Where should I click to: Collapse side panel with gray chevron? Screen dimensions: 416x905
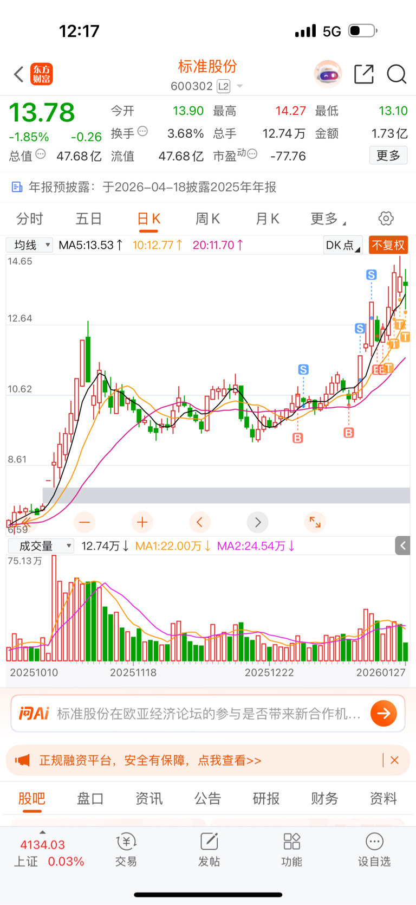coord(402,545)
